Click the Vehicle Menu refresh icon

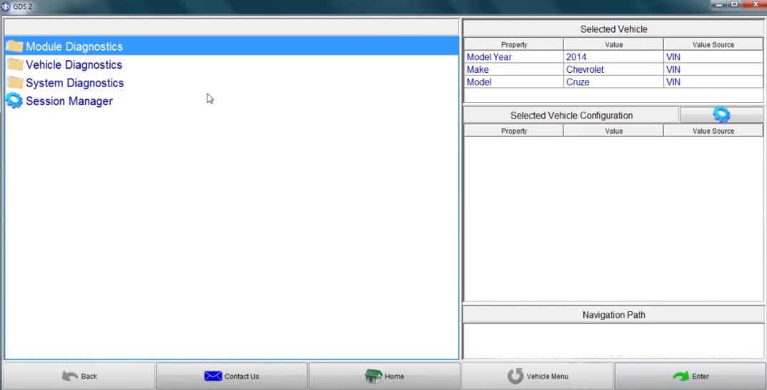[515, 376]
